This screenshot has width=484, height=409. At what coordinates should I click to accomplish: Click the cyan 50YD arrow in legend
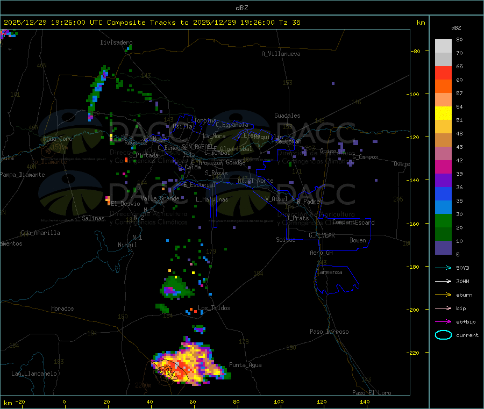[443, 268]
